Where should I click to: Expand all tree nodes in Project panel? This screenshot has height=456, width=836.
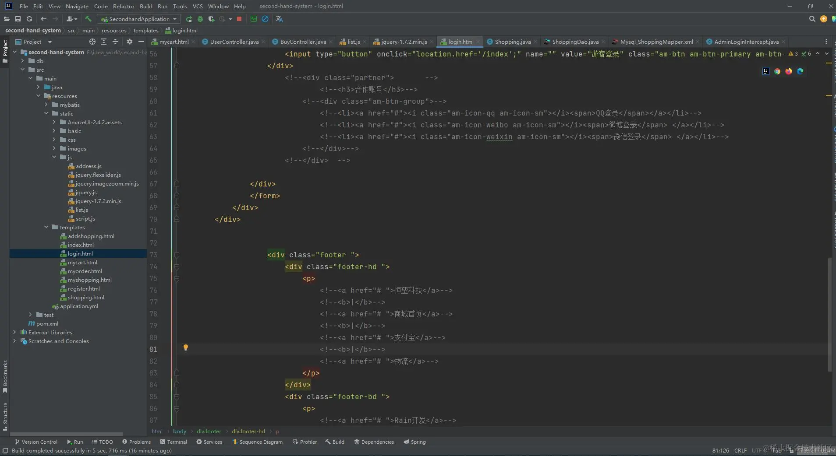(104, 42)
